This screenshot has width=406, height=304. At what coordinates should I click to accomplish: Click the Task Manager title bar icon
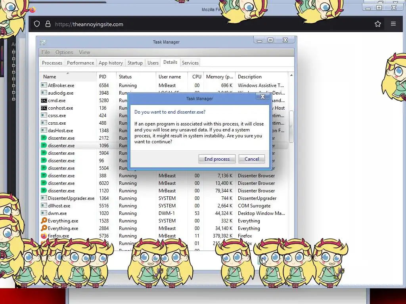pyautogui.click(x=43, y=42)
